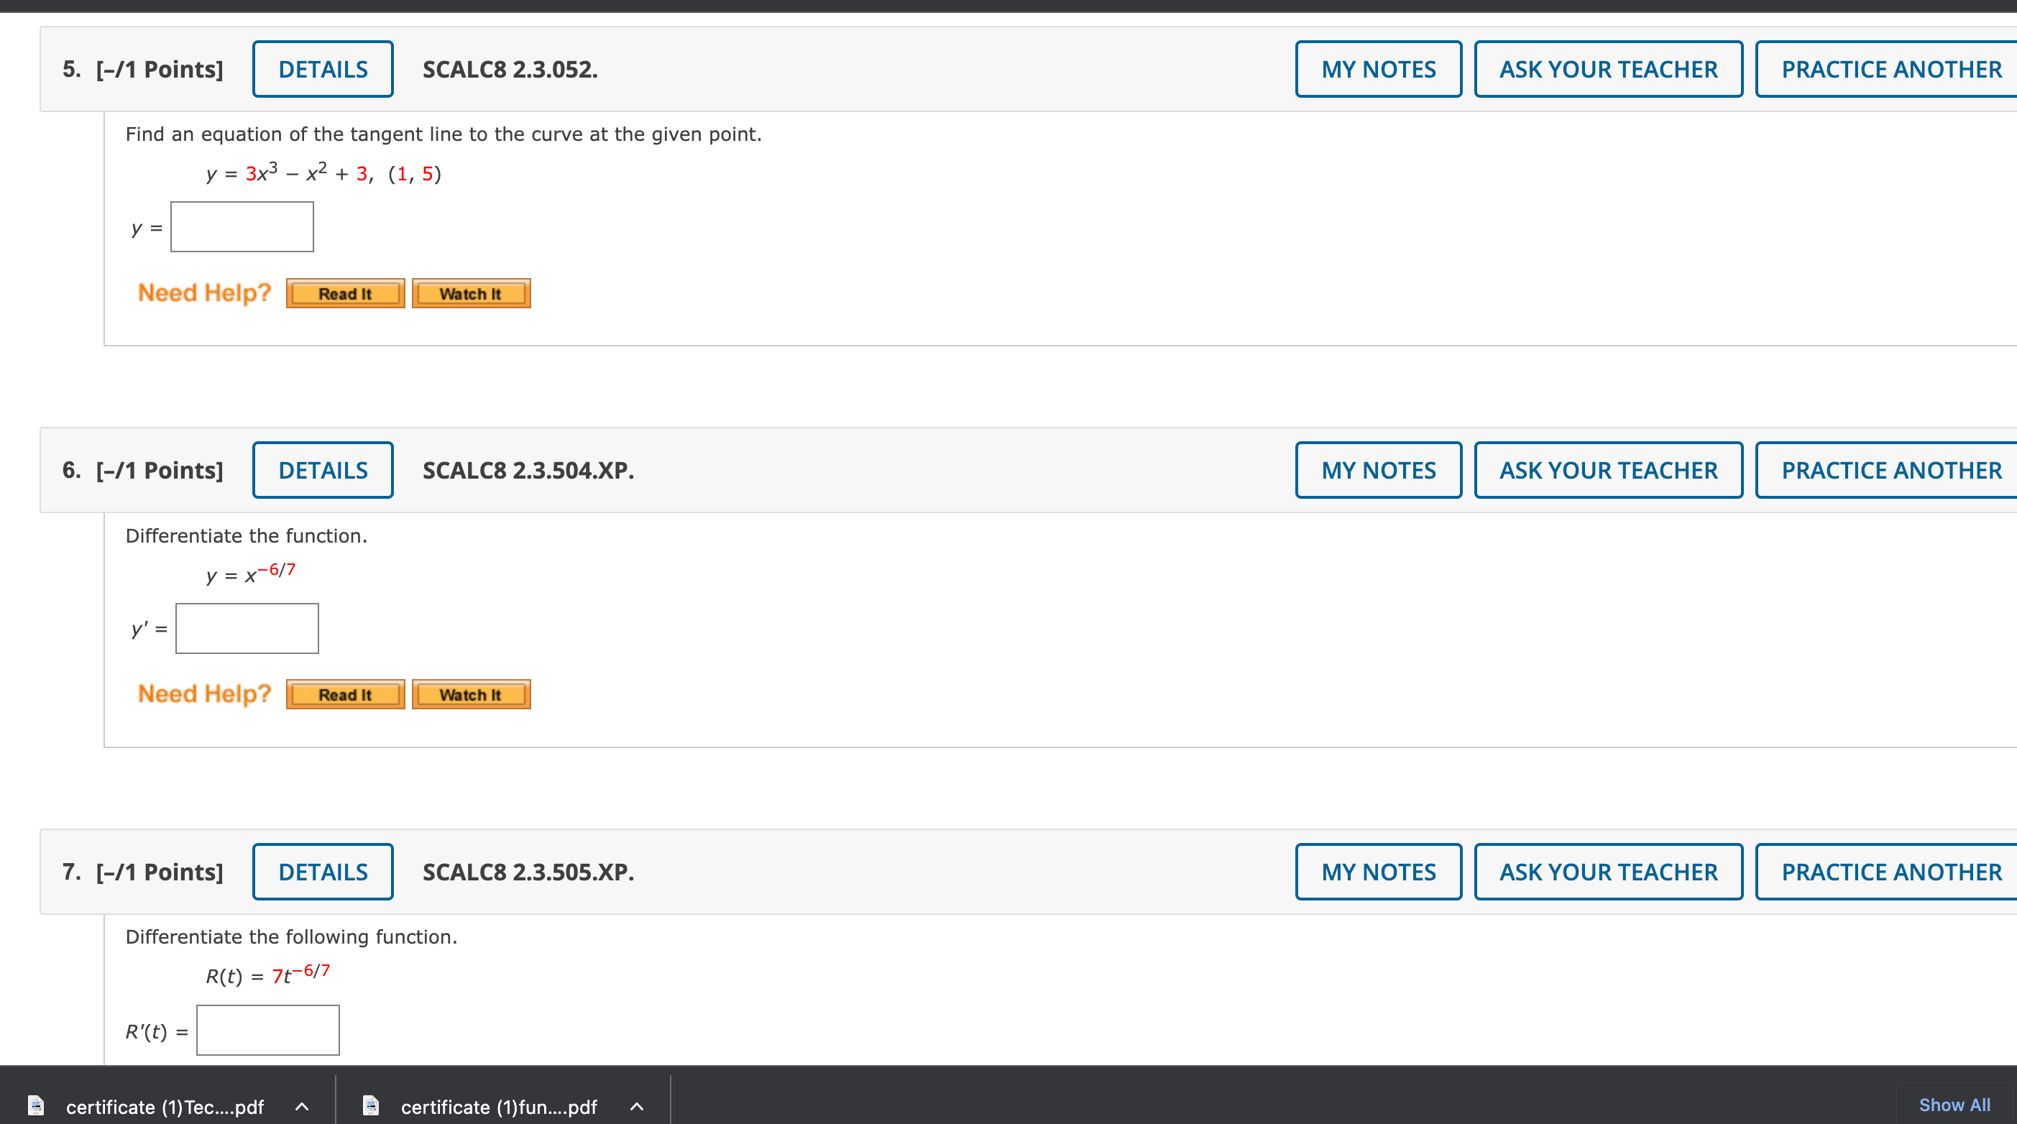Viewport: 2017px width, 1124px height.
Task: Click ASK YOUR TEACHER for question 7
Action: [x=1607, y=871]
